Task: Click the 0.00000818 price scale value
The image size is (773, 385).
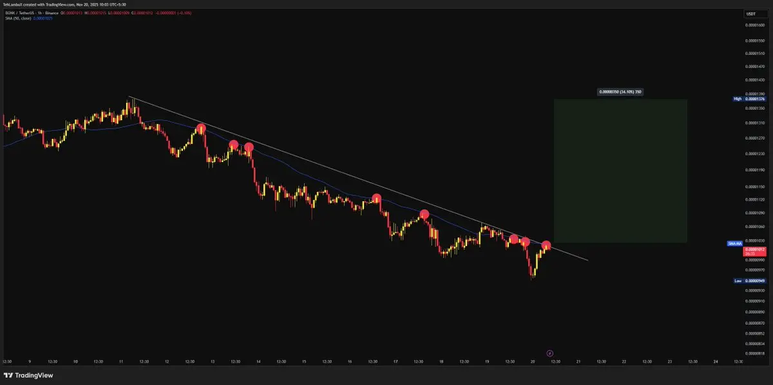Action: (x=755, y=354)
